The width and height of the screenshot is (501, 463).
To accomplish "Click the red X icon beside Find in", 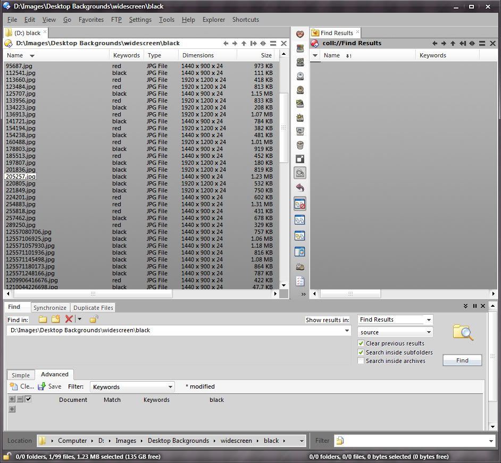I will pos(69,319).
